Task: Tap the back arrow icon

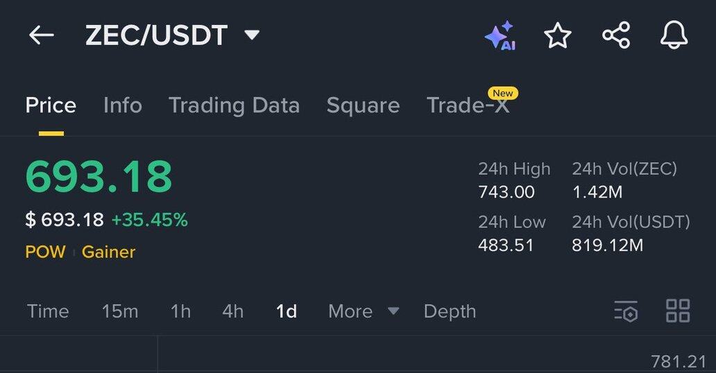Action: tap(41, 35)
